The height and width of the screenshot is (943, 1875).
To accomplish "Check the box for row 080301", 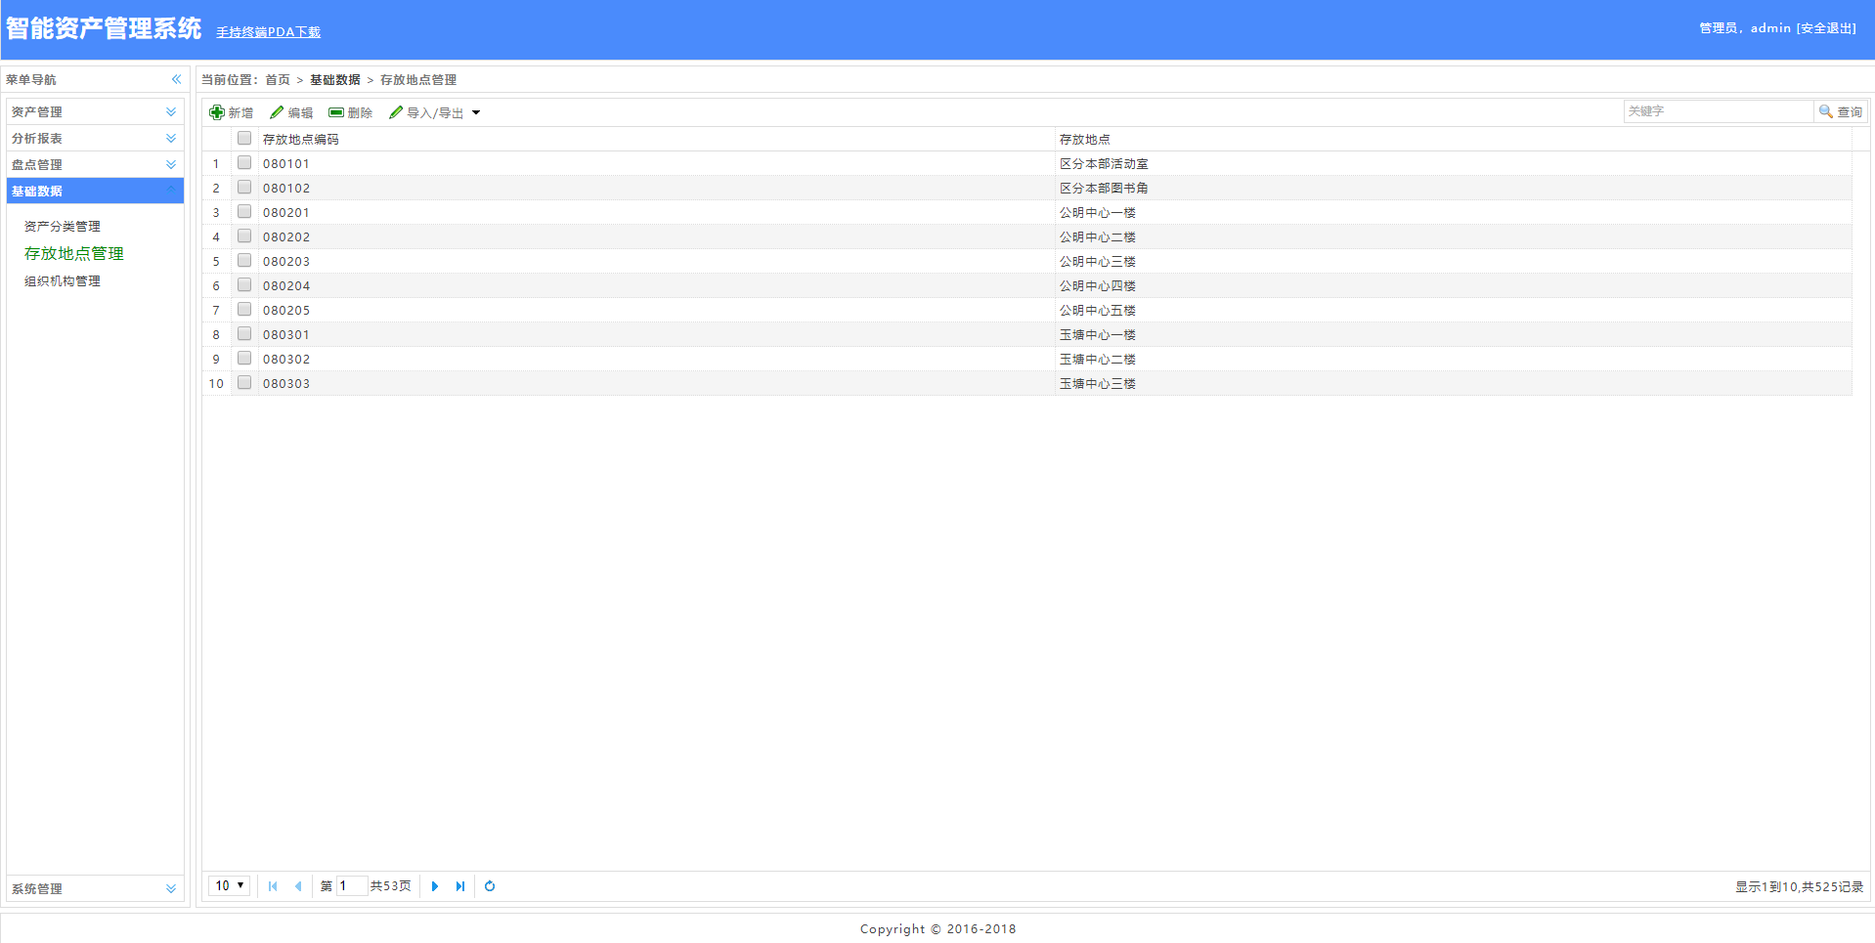I will pyautogui.click(x=244, y=334).
